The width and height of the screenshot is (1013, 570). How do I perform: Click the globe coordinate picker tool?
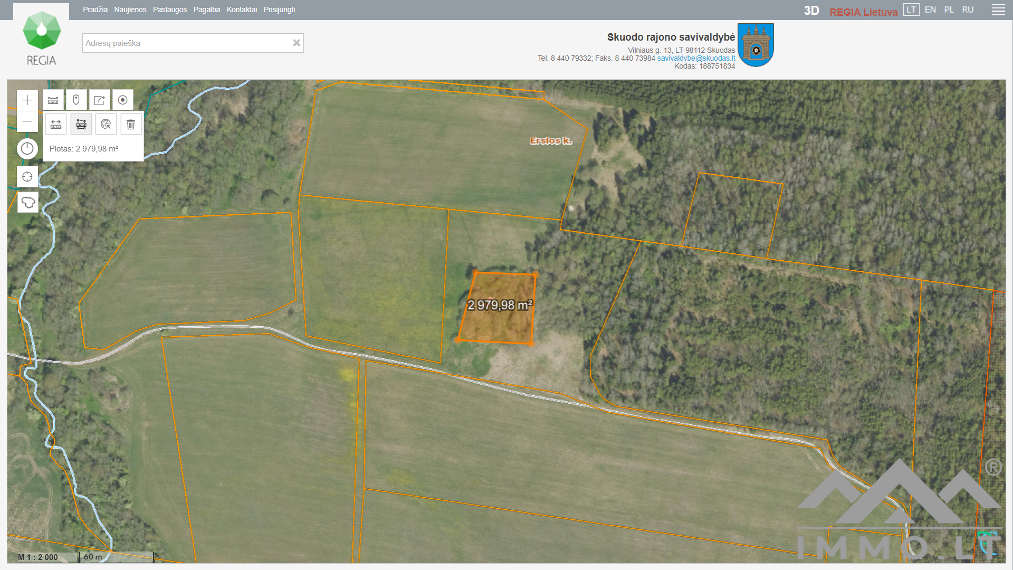[x=106, y=125]
